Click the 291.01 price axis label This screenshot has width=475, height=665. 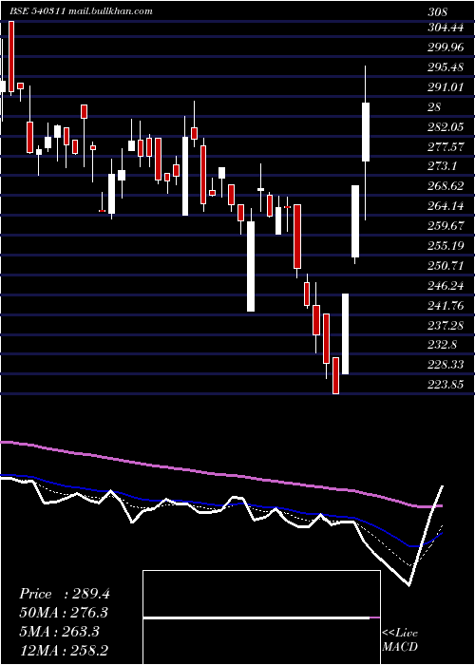click(446, 87)
